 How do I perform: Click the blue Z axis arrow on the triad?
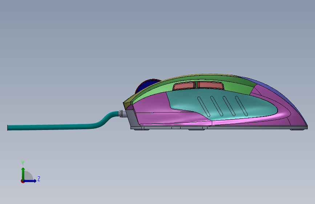click(x=30, y=181)
